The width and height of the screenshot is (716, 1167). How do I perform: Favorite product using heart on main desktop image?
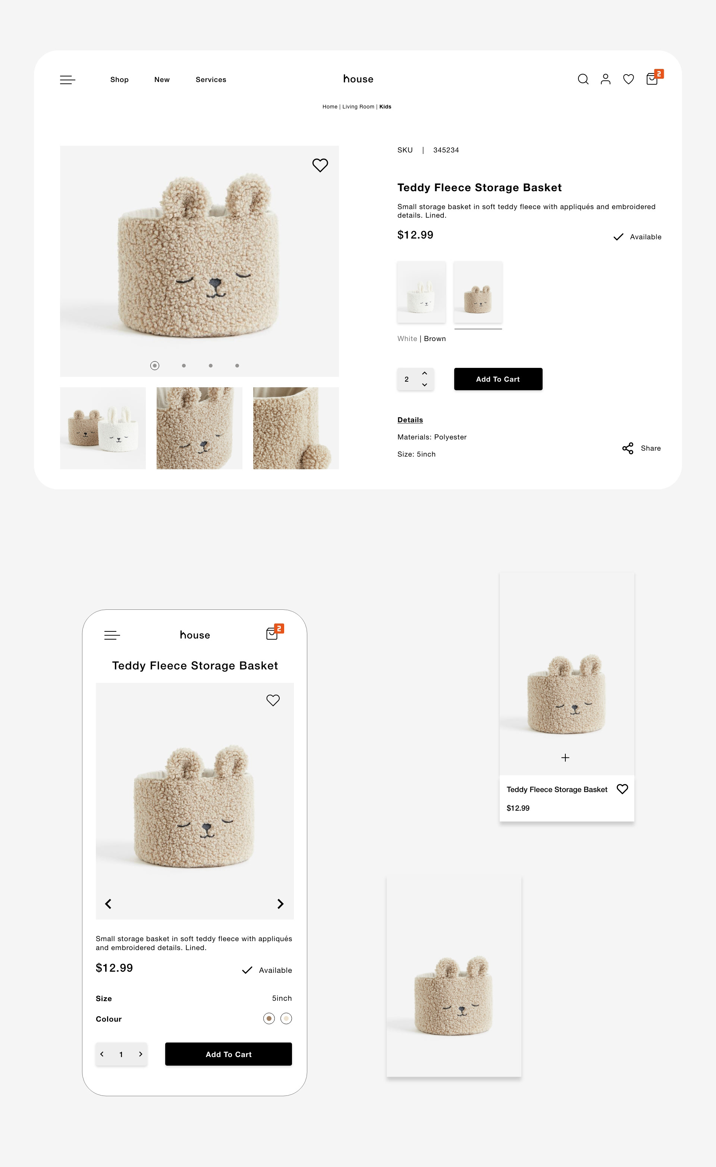(320, 165)
